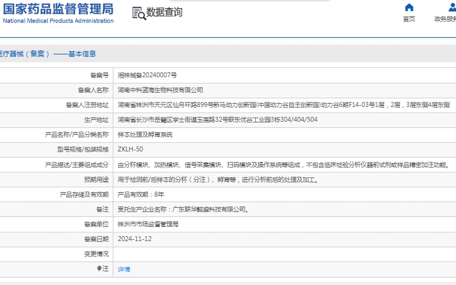Screen dimensions: 456x285
Task: Click the 备案号 row label
Action: [x=100, y=75]
